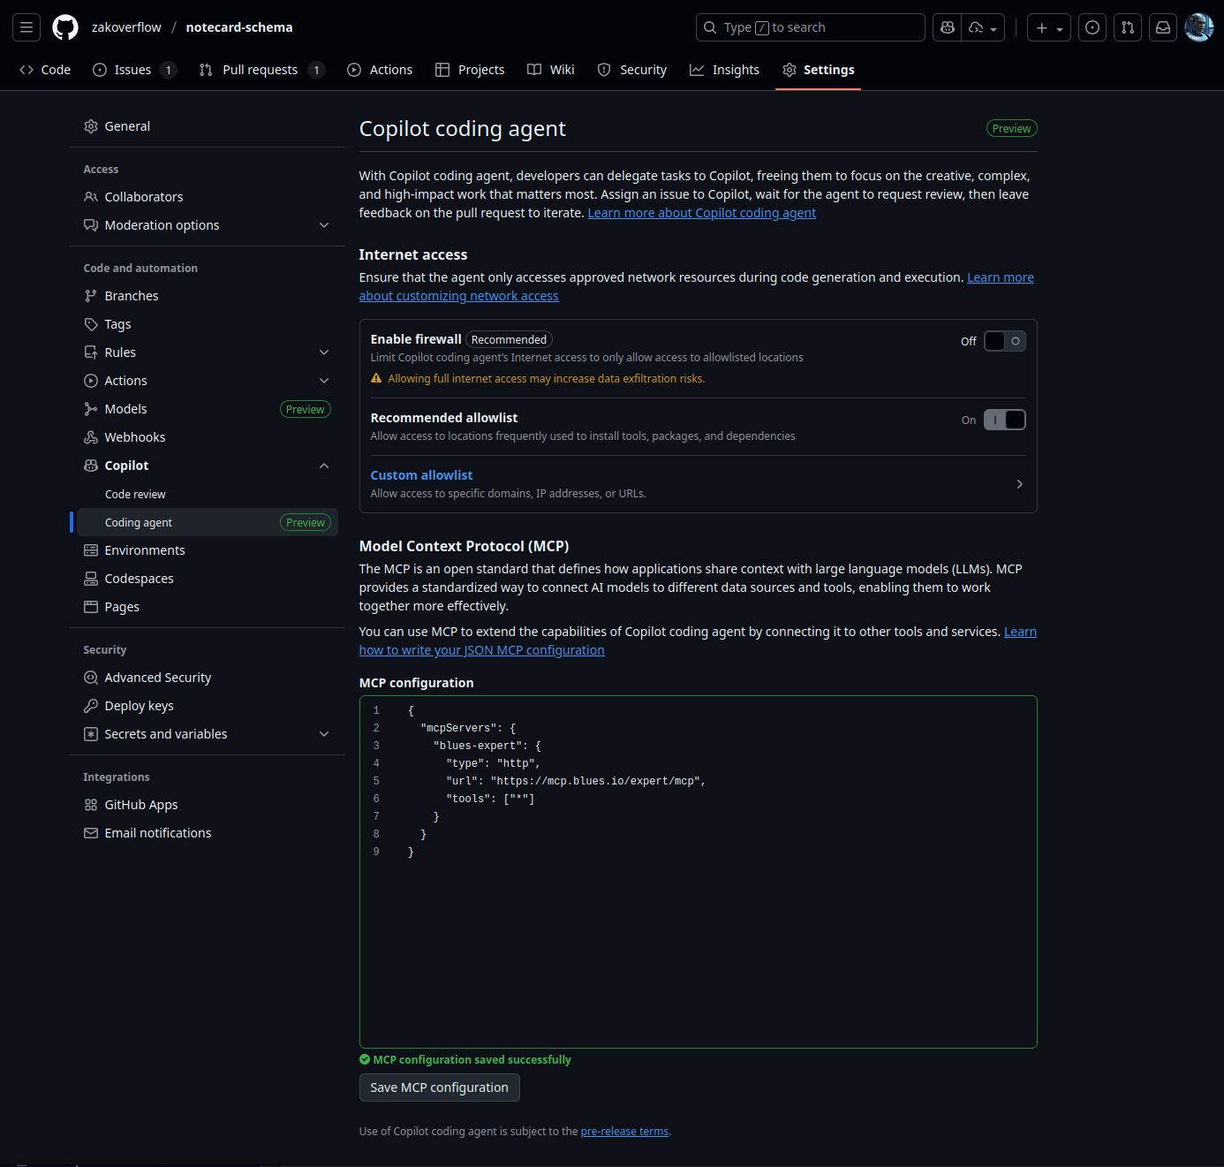Open the notifications inbox icon
This screenshot has width=1224, height=1167.
tap(1163, 27)
